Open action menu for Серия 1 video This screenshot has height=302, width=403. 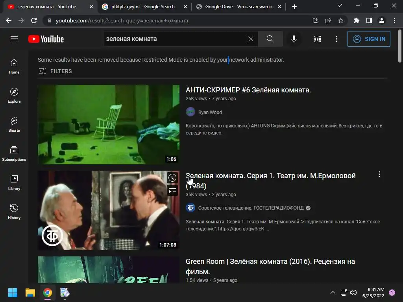point(379,174)
